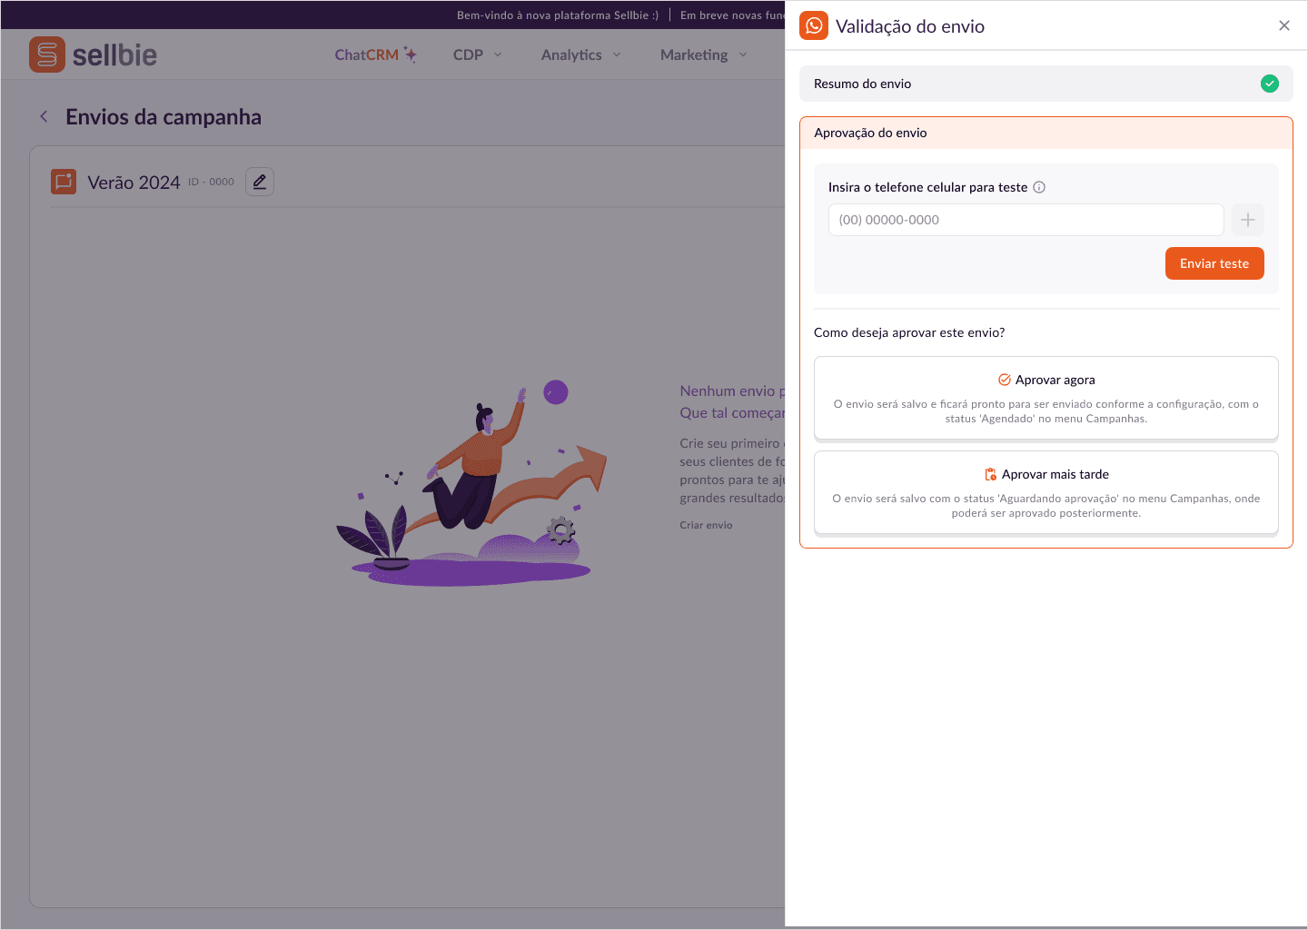
Task: Close the Validação do envio panel
Action: point(1283,25)
